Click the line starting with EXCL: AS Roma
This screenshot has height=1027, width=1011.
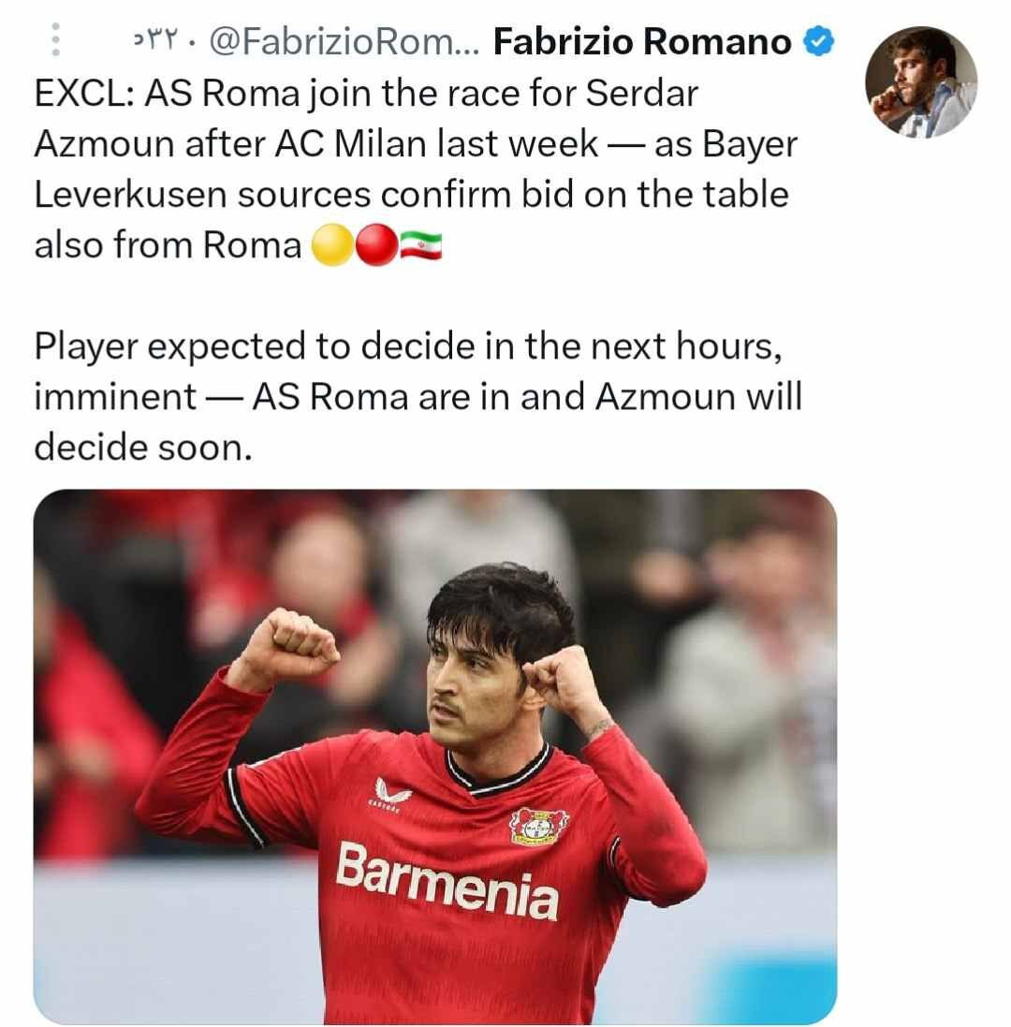366,93
